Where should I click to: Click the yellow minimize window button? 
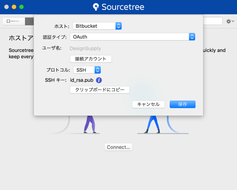14,7
